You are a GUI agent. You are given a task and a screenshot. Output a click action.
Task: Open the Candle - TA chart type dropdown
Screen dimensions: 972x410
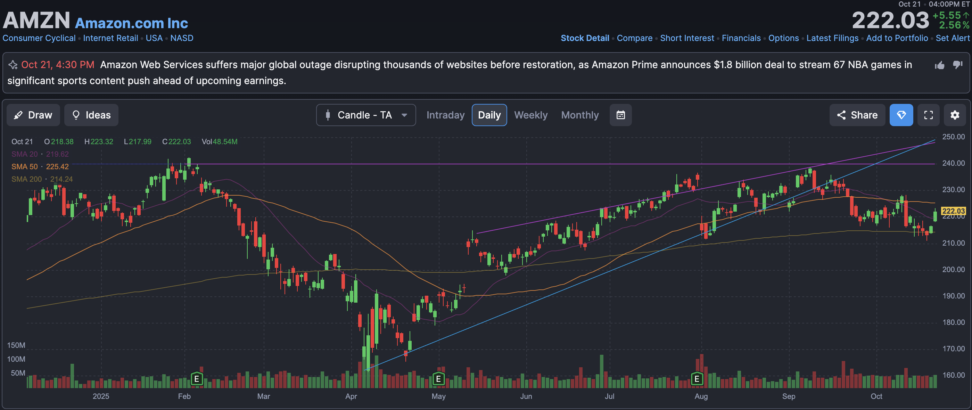point(366,115)
